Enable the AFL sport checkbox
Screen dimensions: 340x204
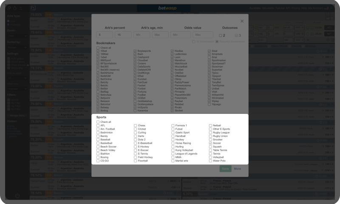click(x=98, y=125)
